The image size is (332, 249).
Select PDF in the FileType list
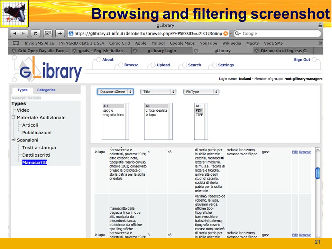199,110
